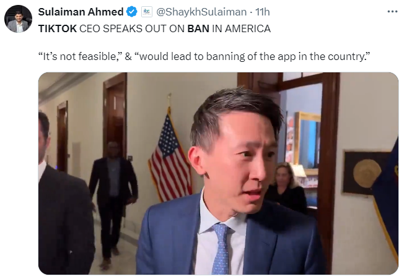Open the @ShaykhSulaiman handle link
Image resolution: width=404 pixels, height=279 pixels.
coord(201,12)
